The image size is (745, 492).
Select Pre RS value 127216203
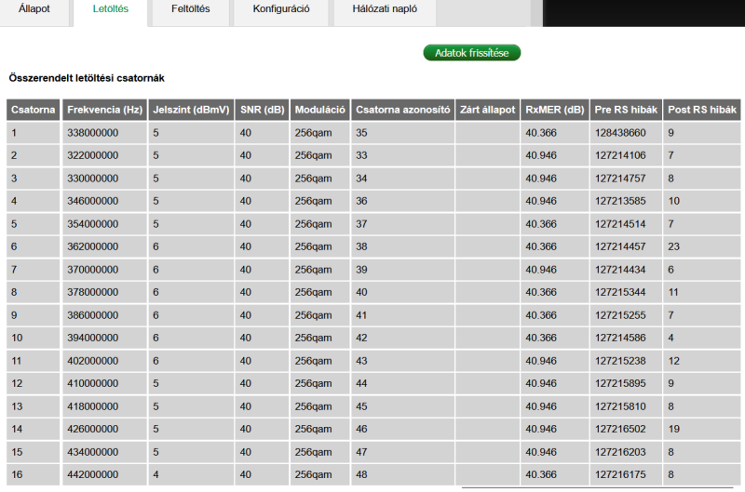click(626, 452)
